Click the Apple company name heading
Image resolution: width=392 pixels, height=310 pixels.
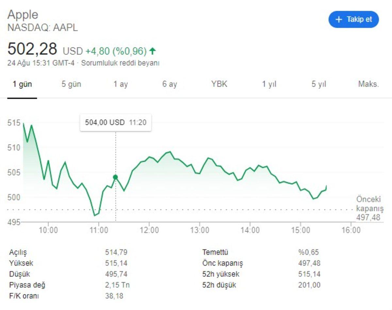tap(23, 15)
